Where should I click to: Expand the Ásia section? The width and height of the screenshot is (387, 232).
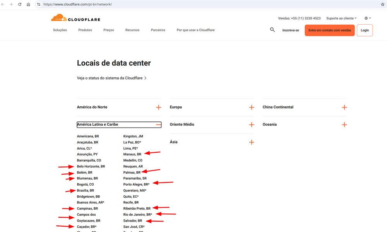point(212,142)
